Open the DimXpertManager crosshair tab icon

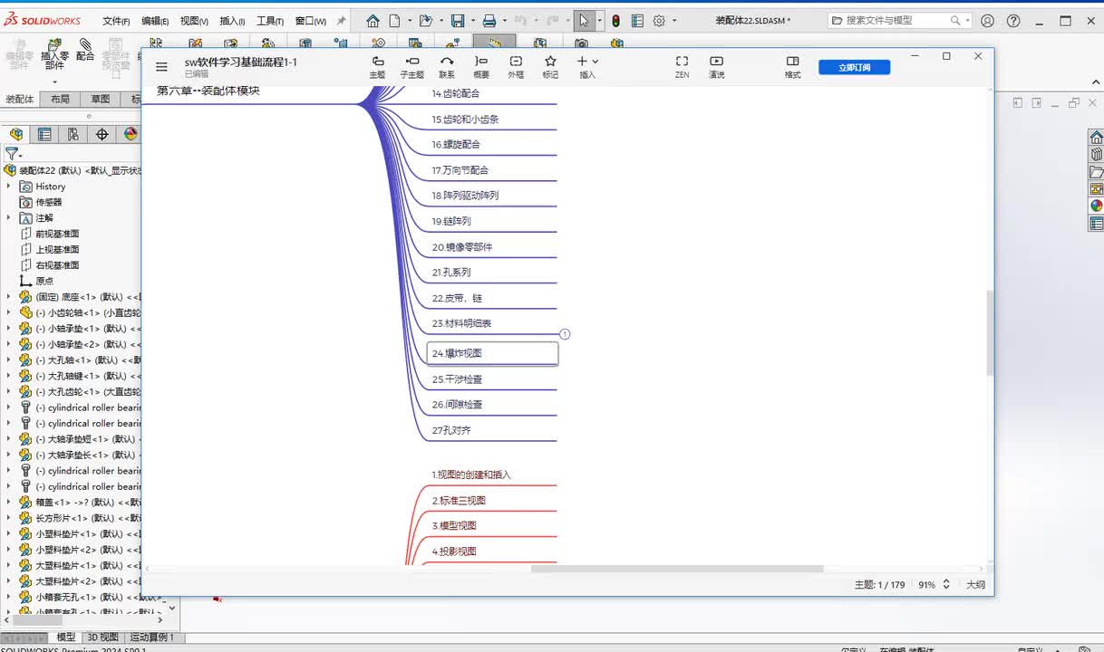[x=102, y=134]
